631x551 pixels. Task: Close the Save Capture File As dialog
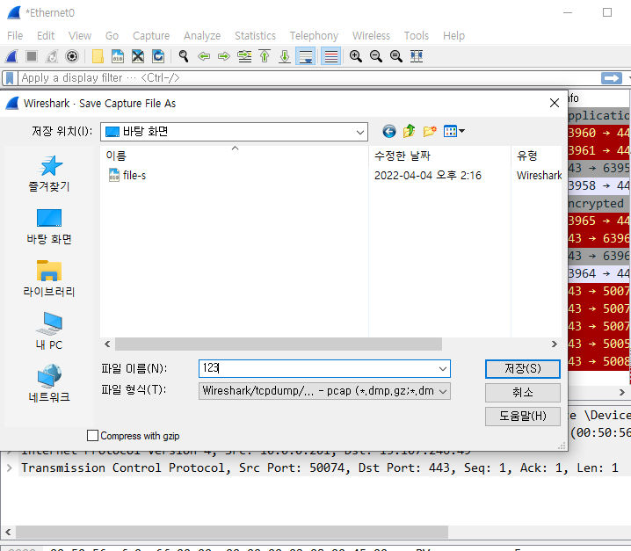point(555,104)
